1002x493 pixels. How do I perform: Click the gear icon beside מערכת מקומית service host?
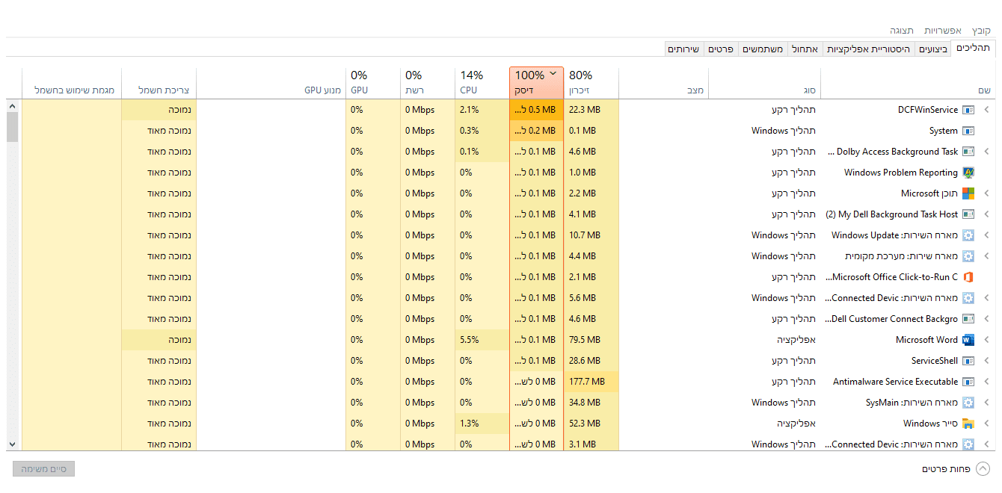(968, 256)
